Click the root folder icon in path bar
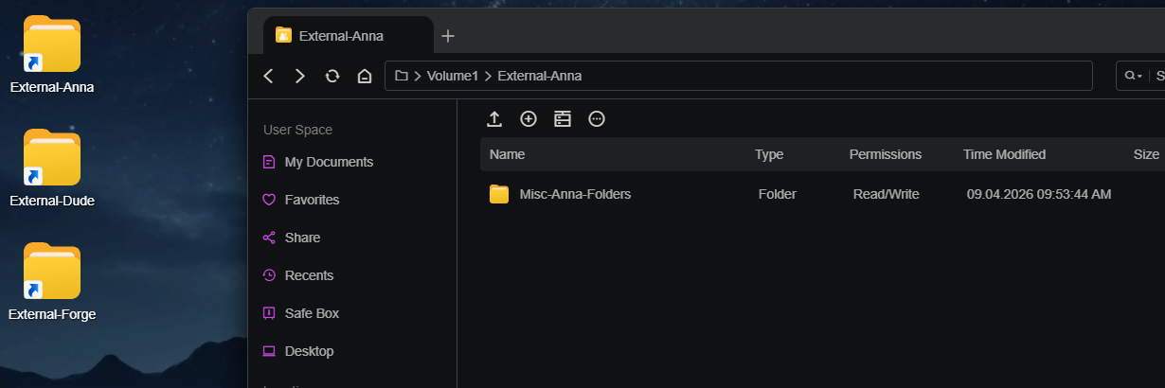This screenshot has height=388, width=1165. [x=402, y=76]
